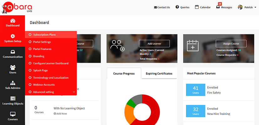
Task: Click With No Learning Object text
Action: (69, 108)
